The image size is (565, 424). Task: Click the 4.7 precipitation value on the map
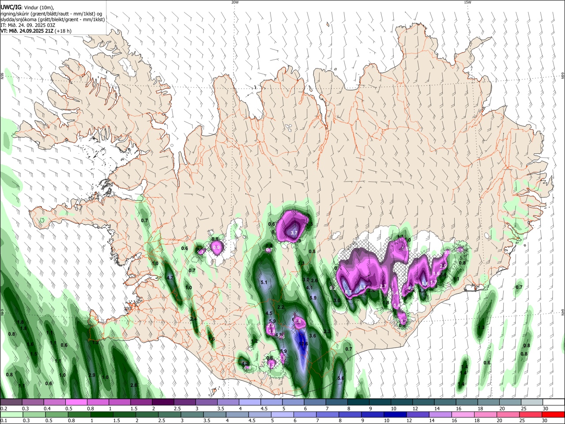tap(170, 278)
